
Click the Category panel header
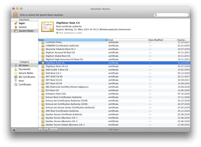(25, 62)
